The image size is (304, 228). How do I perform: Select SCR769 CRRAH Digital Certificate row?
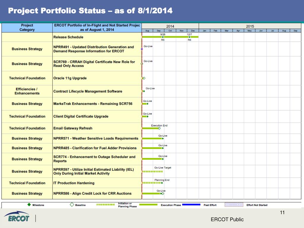(151, 64)
